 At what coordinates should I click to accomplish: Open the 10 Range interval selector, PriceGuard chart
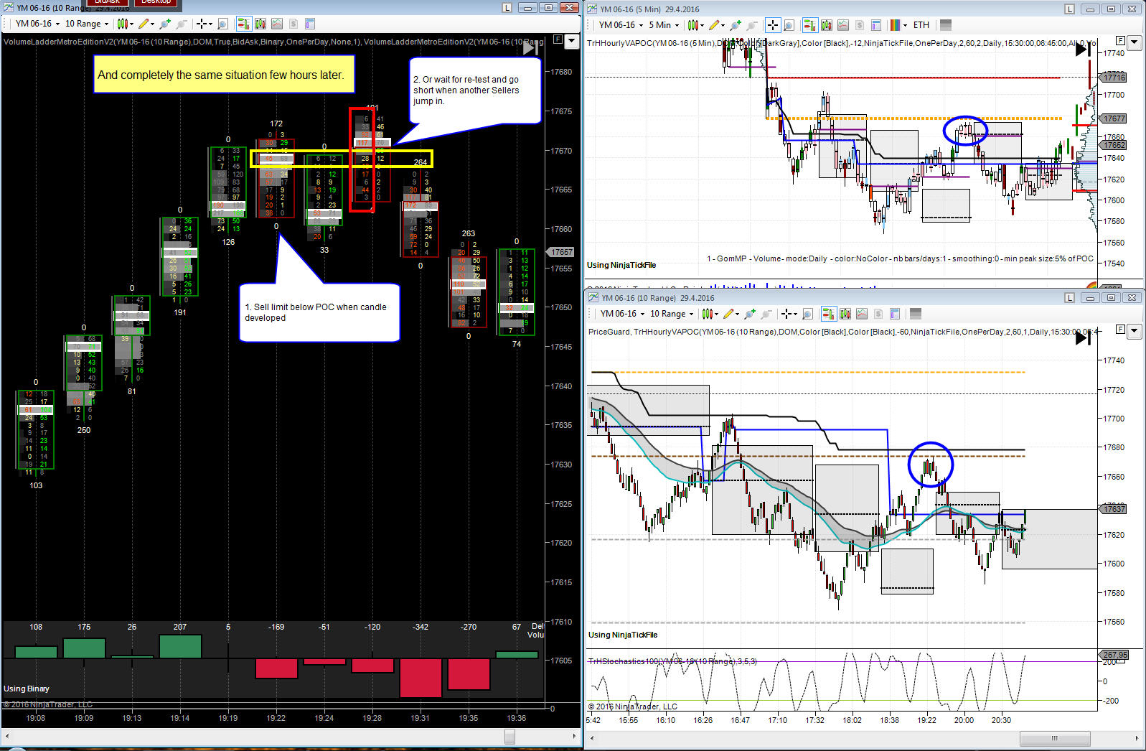tap(672, 314)
